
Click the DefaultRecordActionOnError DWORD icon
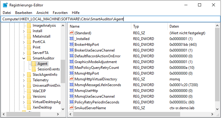72,56
